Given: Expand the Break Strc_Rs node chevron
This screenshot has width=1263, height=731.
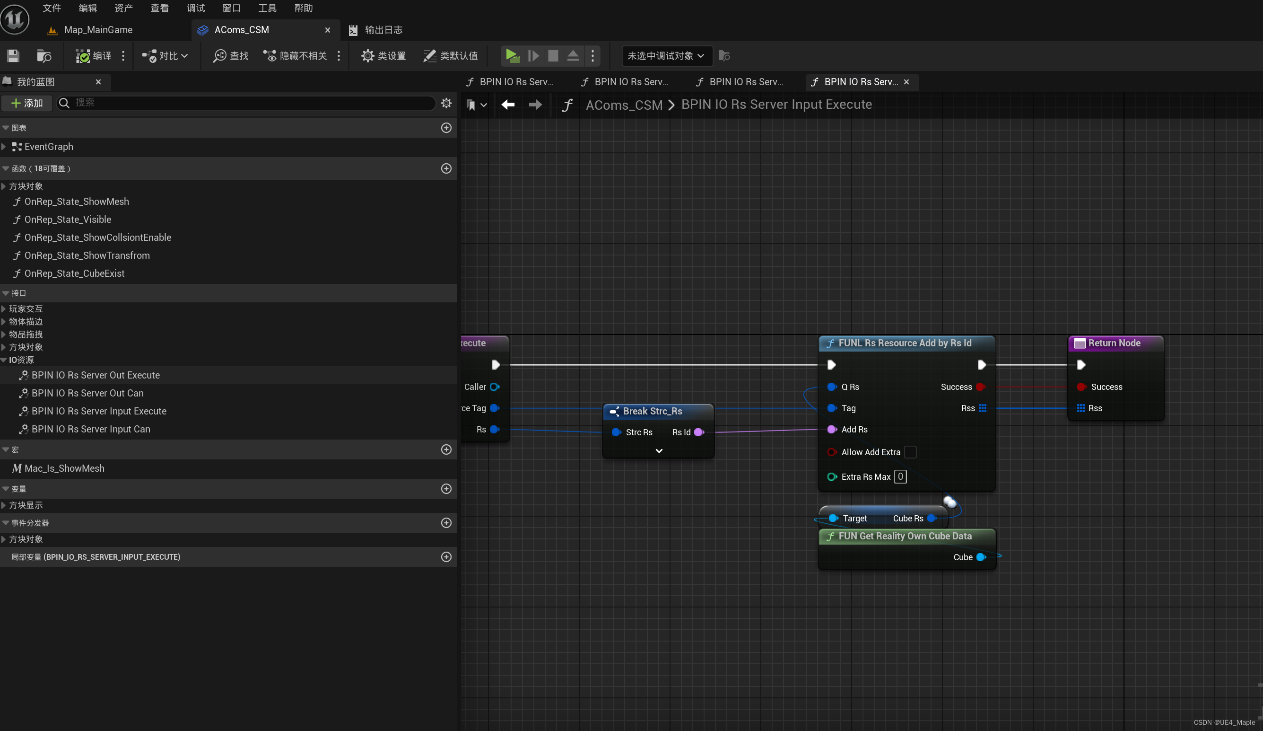Looking at the screenshot, I should [658, 451].
